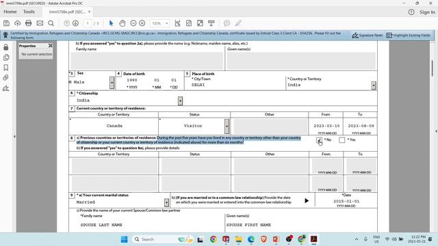Click the taskbar Search box
The image size is (438, 246).
point(163,239)
